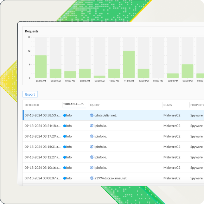The width and height of the screenshot is (204, 204).
Task: Click timestamp 09-13-2024 03:21:18
Action: click(43, 126)
